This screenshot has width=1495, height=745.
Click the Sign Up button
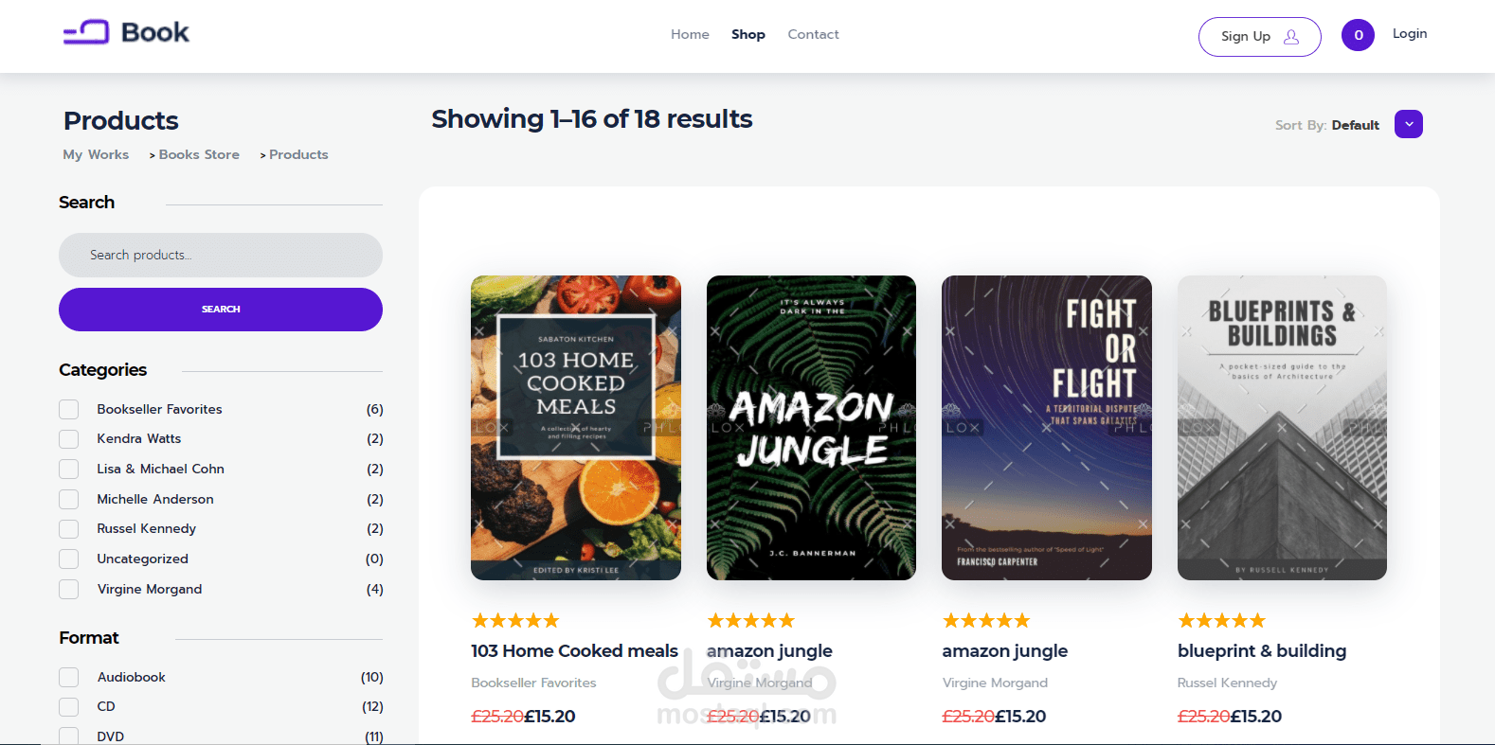coord(1259,37)
